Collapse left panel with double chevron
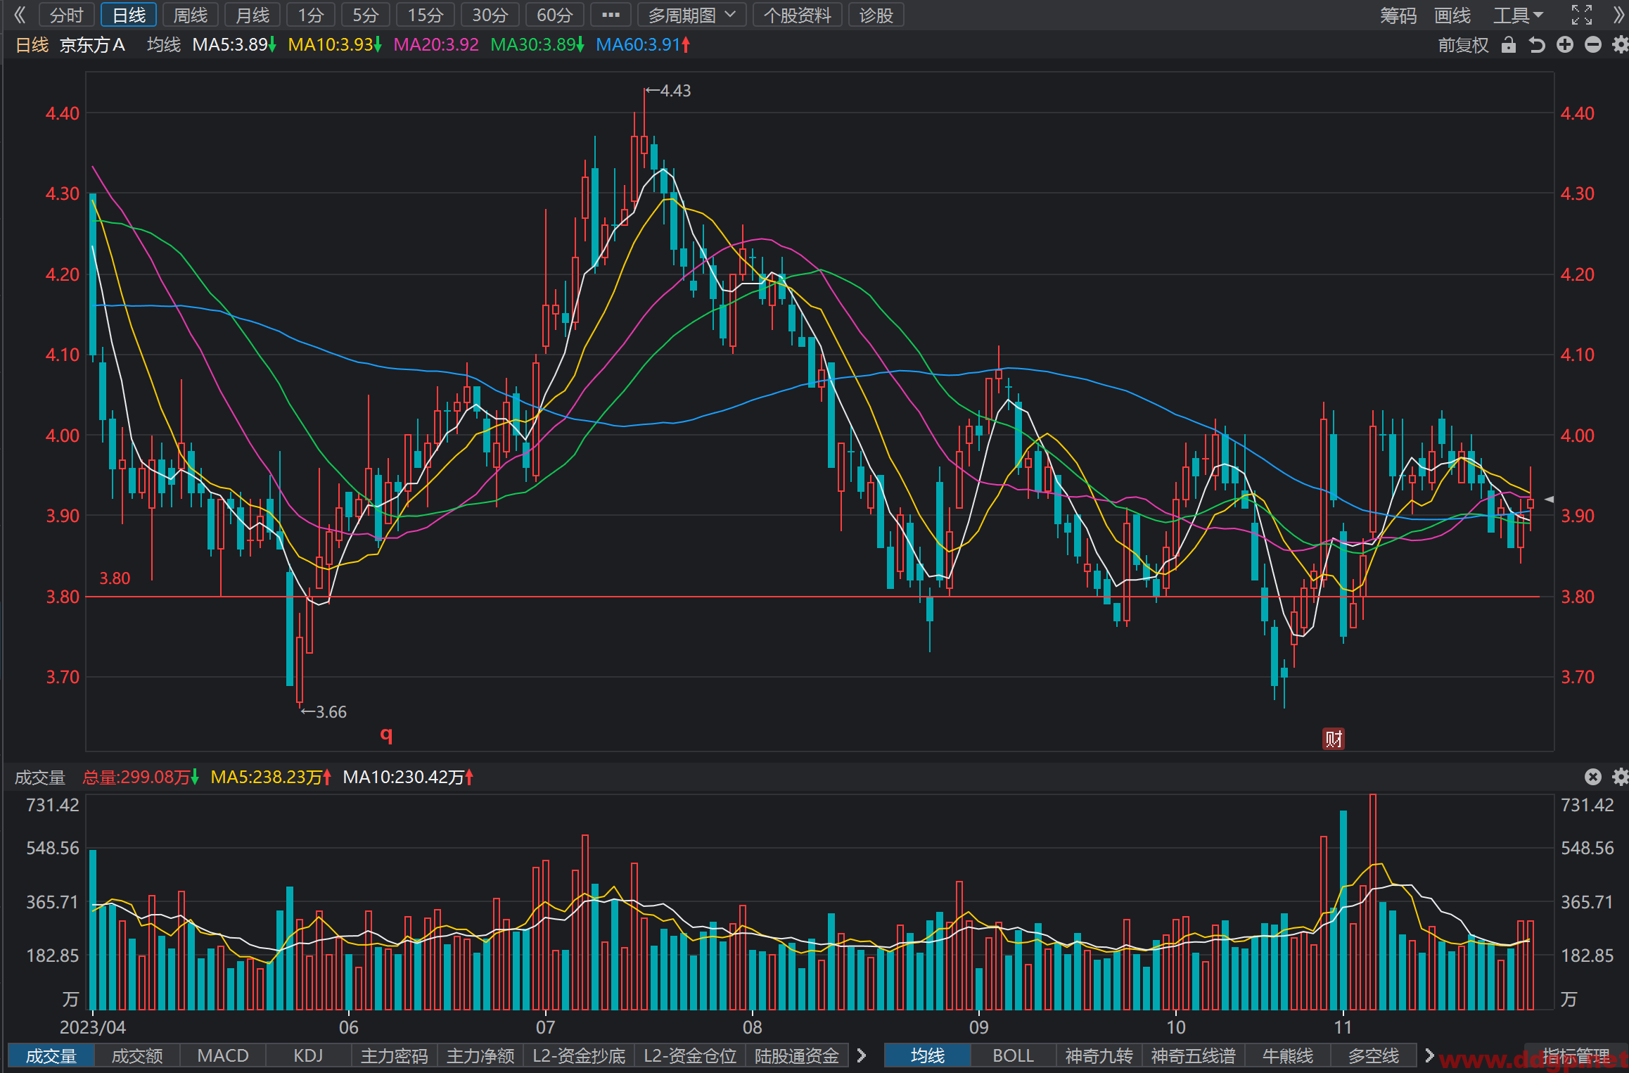The width and height of the screenshot is (1629, 1073). [20, 15]
